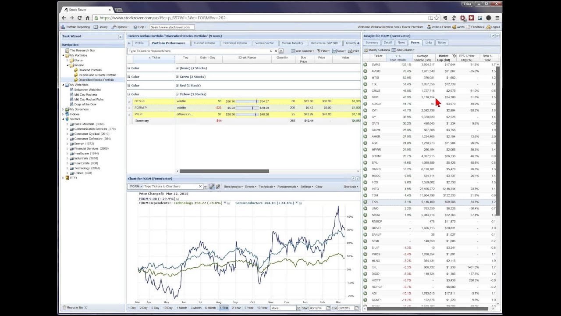Remove the FORM ticker chip from the chart
This screenshot has width=561, height=316.
click(x=141, y=187)
